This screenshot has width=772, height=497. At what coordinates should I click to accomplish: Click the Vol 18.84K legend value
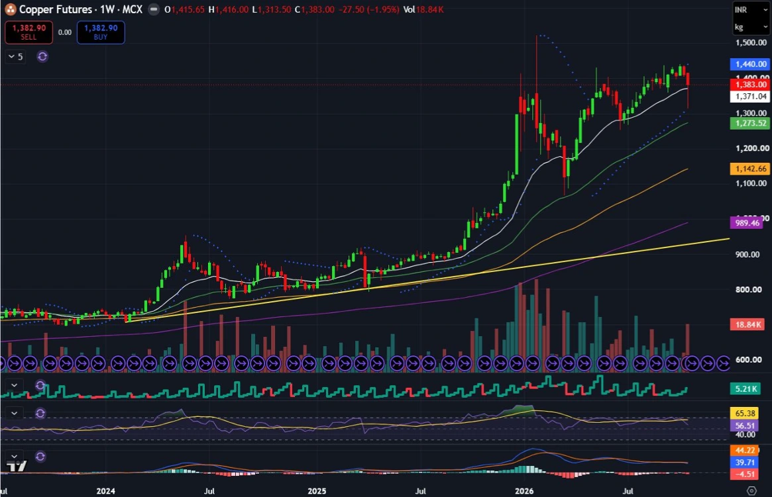click(423, 9)
